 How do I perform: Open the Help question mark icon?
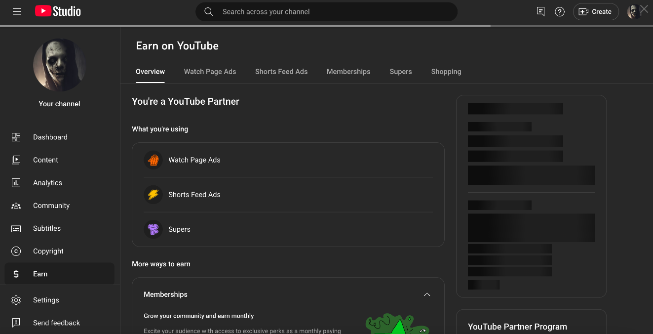click(x=560, y=12)
